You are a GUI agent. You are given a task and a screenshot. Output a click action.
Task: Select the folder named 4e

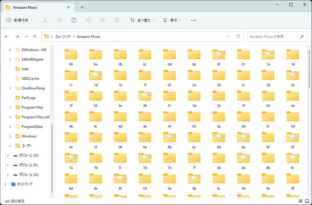point(145,120)
